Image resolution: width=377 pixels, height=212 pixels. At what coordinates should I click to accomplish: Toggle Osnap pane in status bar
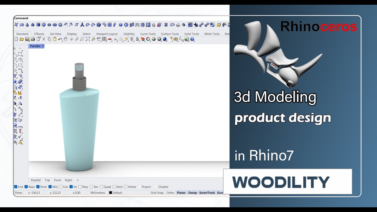pyautogui.click(x=193, y=193)
